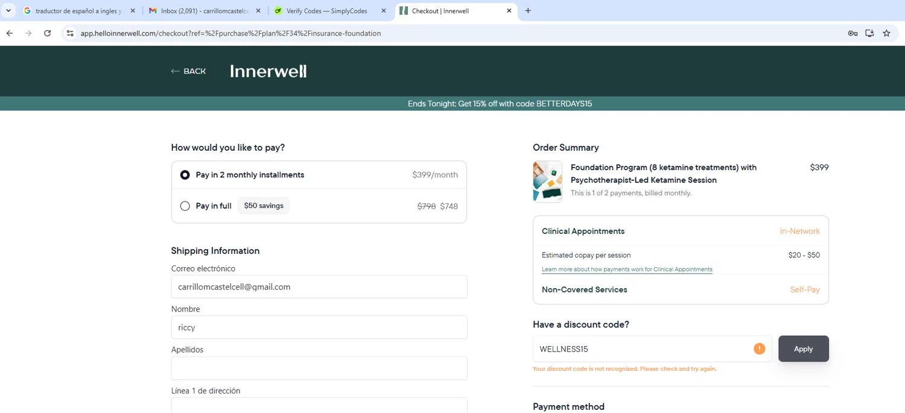905x413 pixels.
Task: Click the Gmail favicon on Inbox tab
Action: (153, 11)
